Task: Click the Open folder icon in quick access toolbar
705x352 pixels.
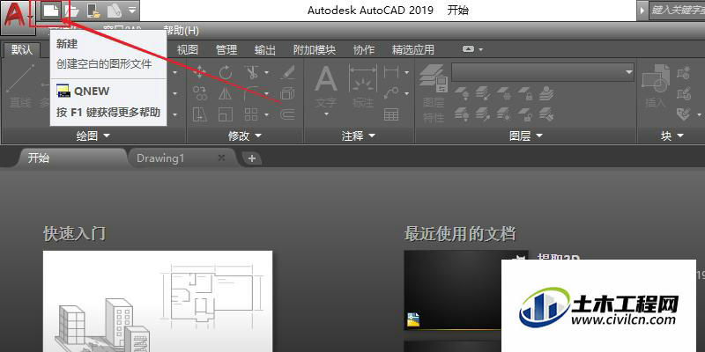Action: coord(71,11)
